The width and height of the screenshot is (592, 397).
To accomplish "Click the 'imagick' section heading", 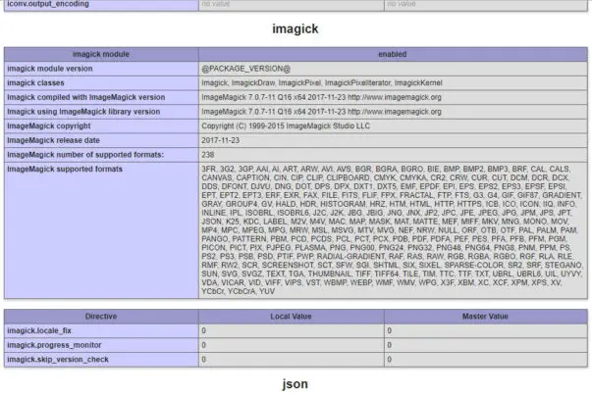I will click(x=296, y=29).
